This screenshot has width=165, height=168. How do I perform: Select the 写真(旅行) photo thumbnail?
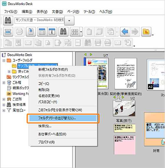click(124, 108)
